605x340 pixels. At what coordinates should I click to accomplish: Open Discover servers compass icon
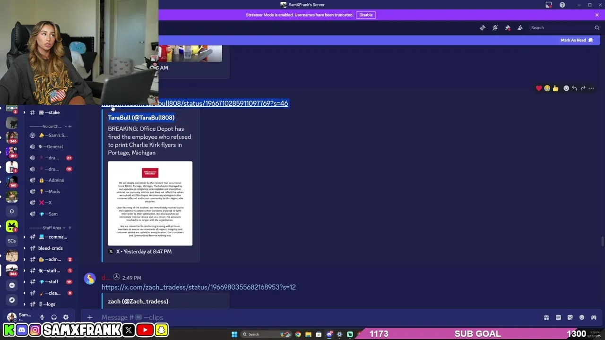12,300
